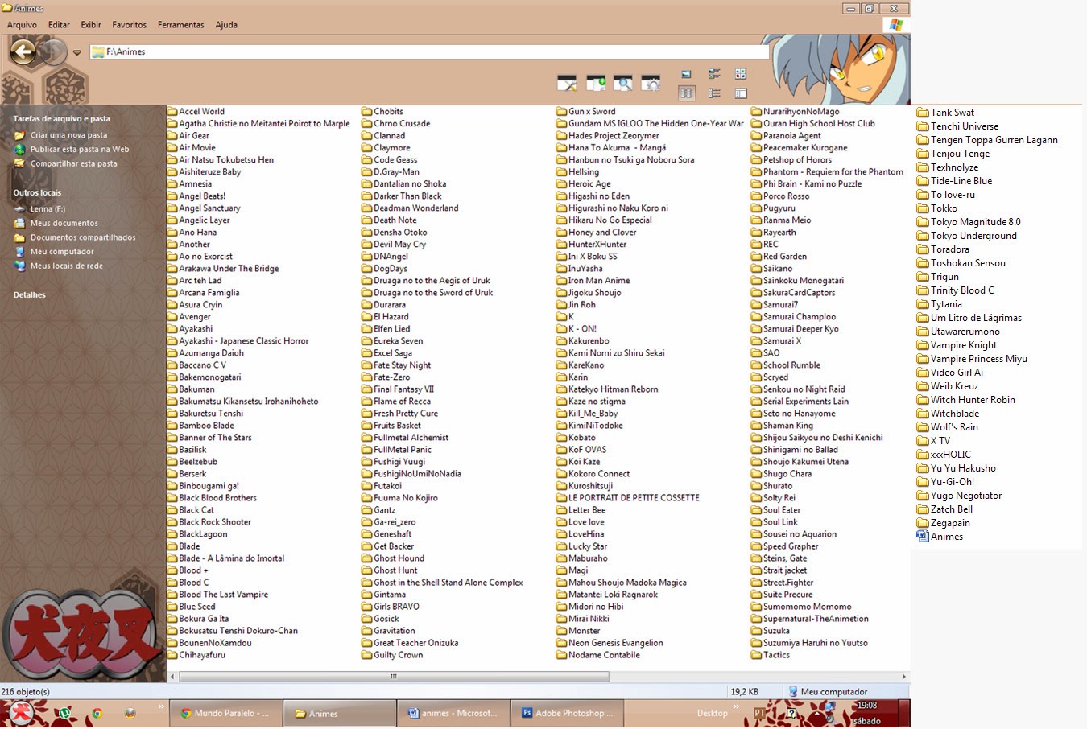Click the scrollbar left arrow

click(172, 677)
